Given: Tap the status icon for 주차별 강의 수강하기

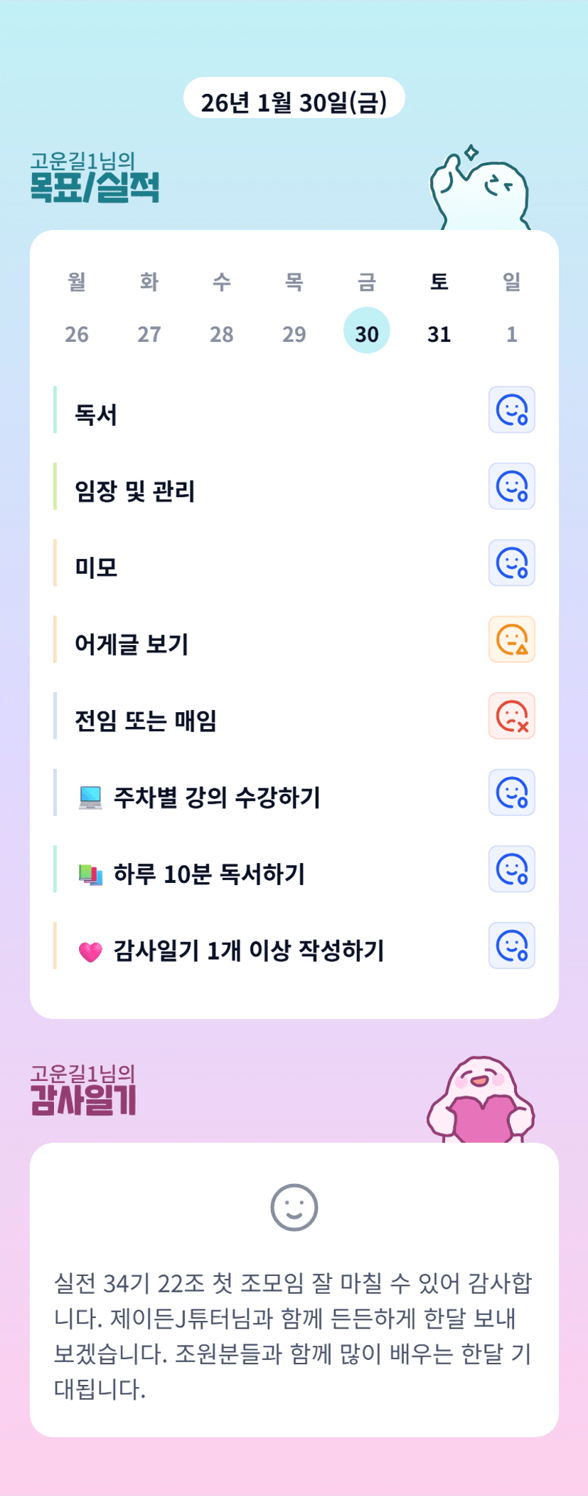Looking at the screenshot, I should point(511,793).
